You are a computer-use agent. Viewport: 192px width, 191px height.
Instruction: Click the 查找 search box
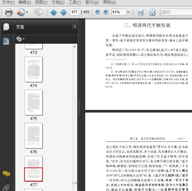177,12
